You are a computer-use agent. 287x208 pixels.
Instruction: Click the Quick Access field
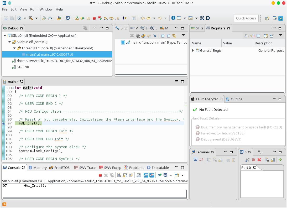click(x=246, y=18)
